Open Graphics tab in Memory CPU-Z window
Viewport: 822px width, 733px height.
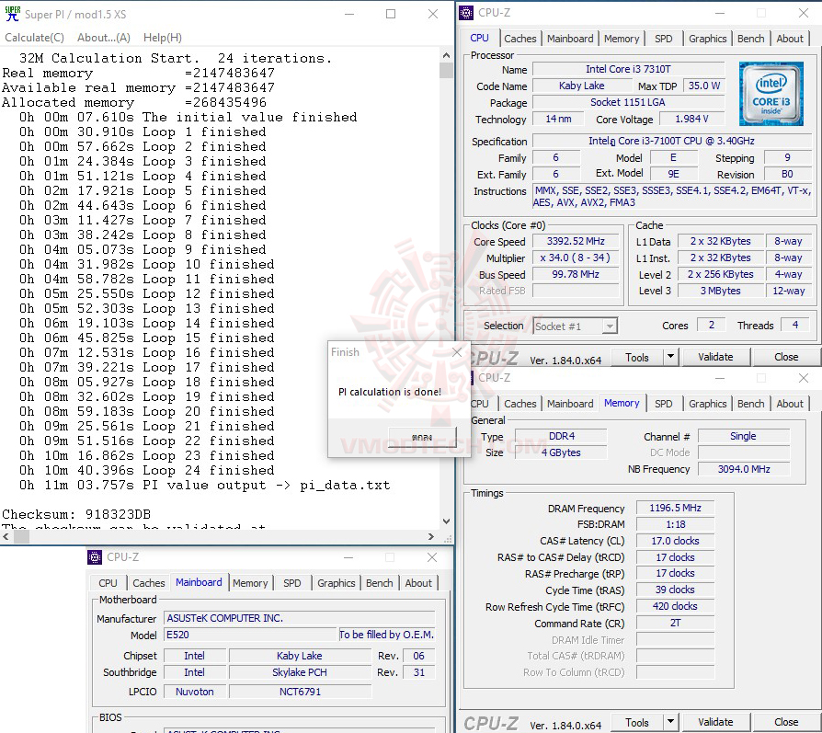[x=707, y=404]
